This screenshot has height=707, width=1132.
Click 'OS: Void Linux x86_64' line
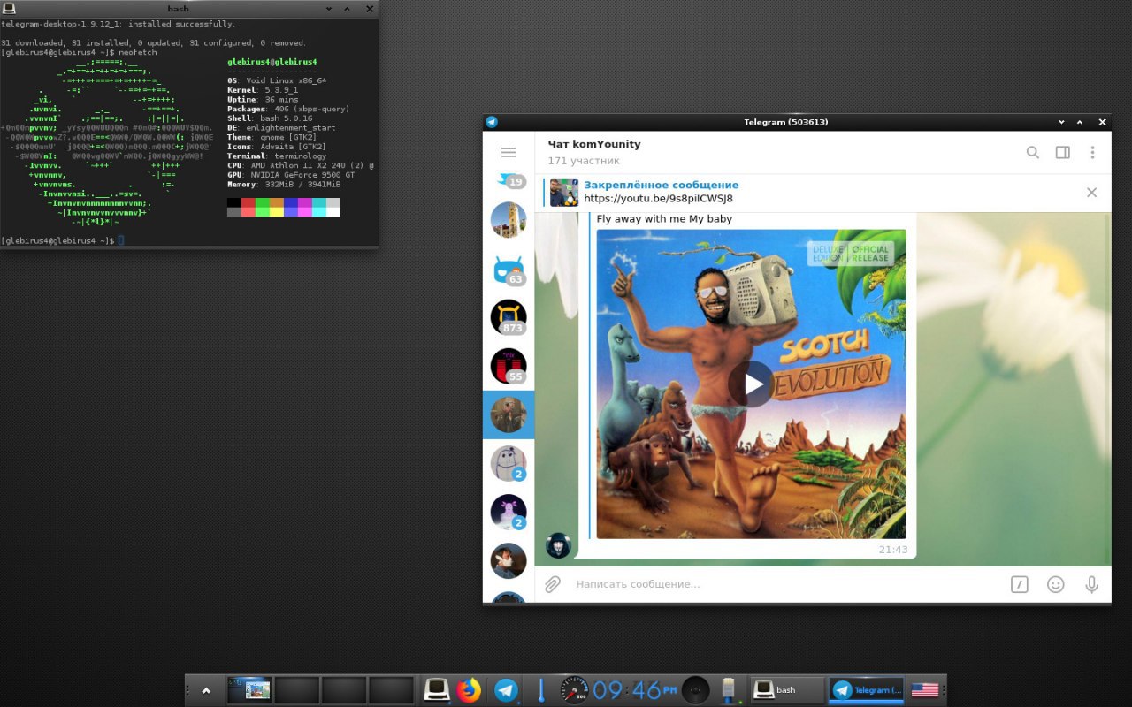pos(277,80)
